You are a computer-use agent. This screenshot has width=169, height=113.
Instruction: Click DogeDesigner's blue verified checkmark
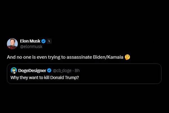49,70
